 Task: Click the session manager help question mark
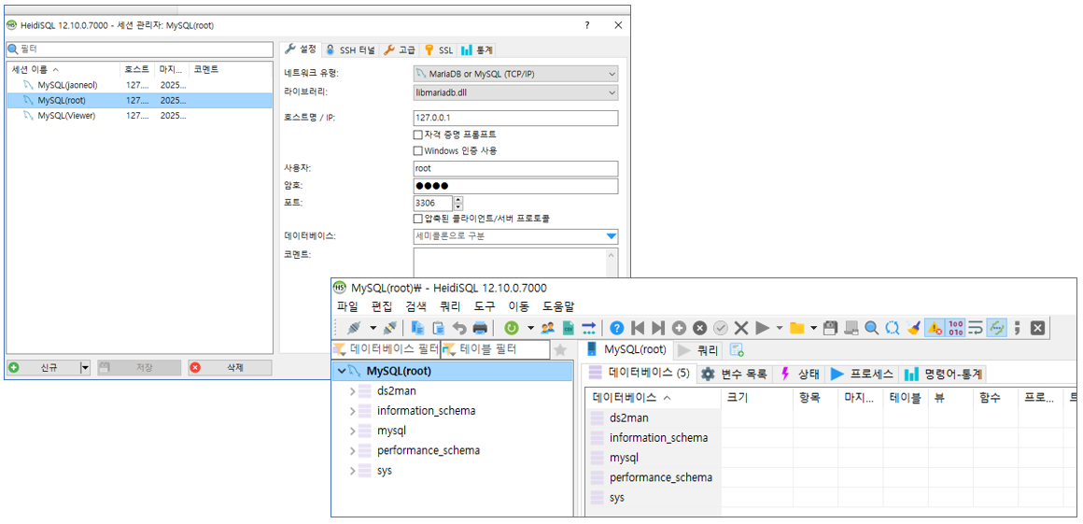pyautogui.click(x=587, y=25)
